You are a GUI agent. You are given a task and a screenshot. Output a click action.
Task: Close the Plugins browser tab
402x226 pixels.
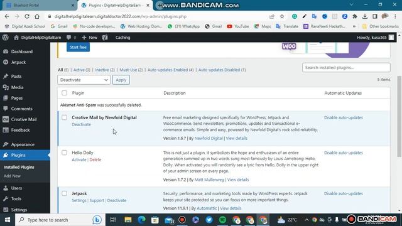[148, 6]
